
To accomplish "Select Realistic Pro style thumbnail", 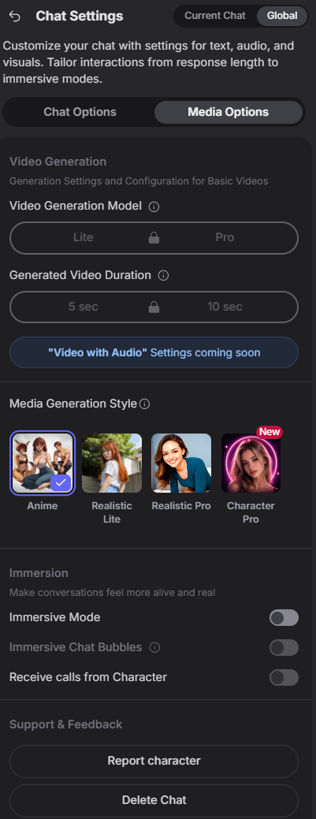I will point(181,463).
